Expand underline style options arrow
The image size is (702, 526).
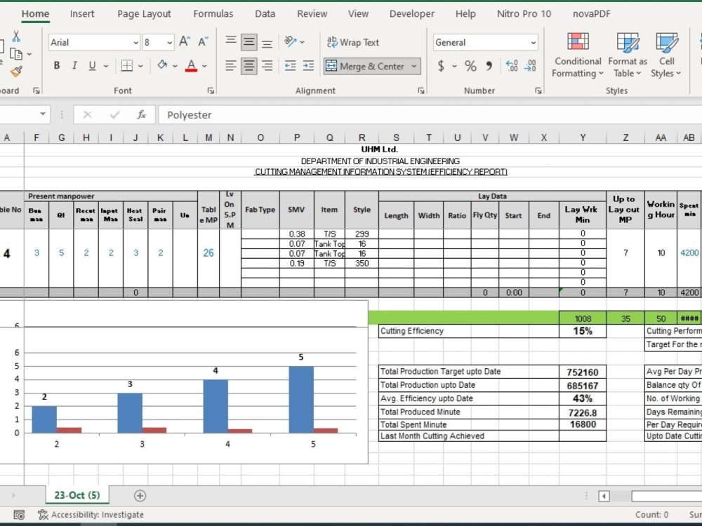pos(106,66)
